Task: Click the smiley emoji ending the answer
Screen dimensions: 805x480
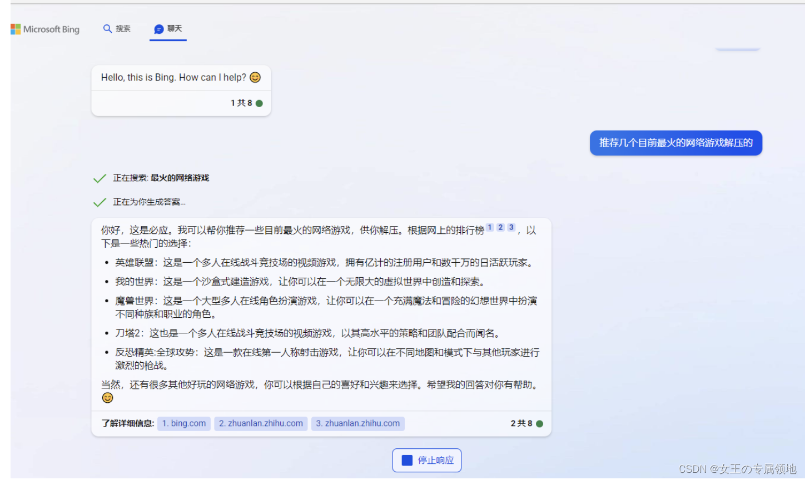Action: (x=108, y=398)
